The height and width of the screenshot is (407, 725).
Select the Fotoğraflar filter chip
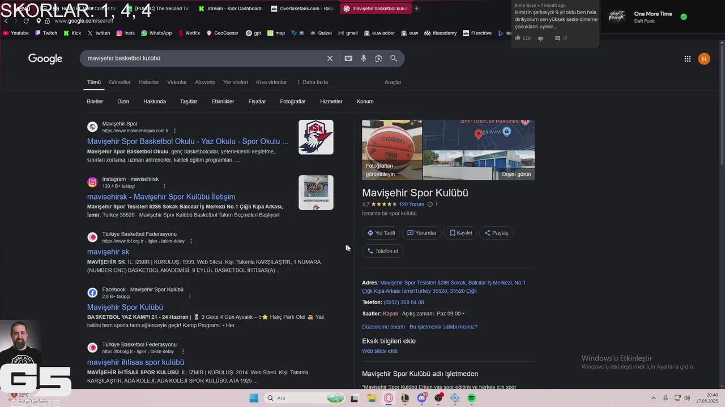coord(293,102)
